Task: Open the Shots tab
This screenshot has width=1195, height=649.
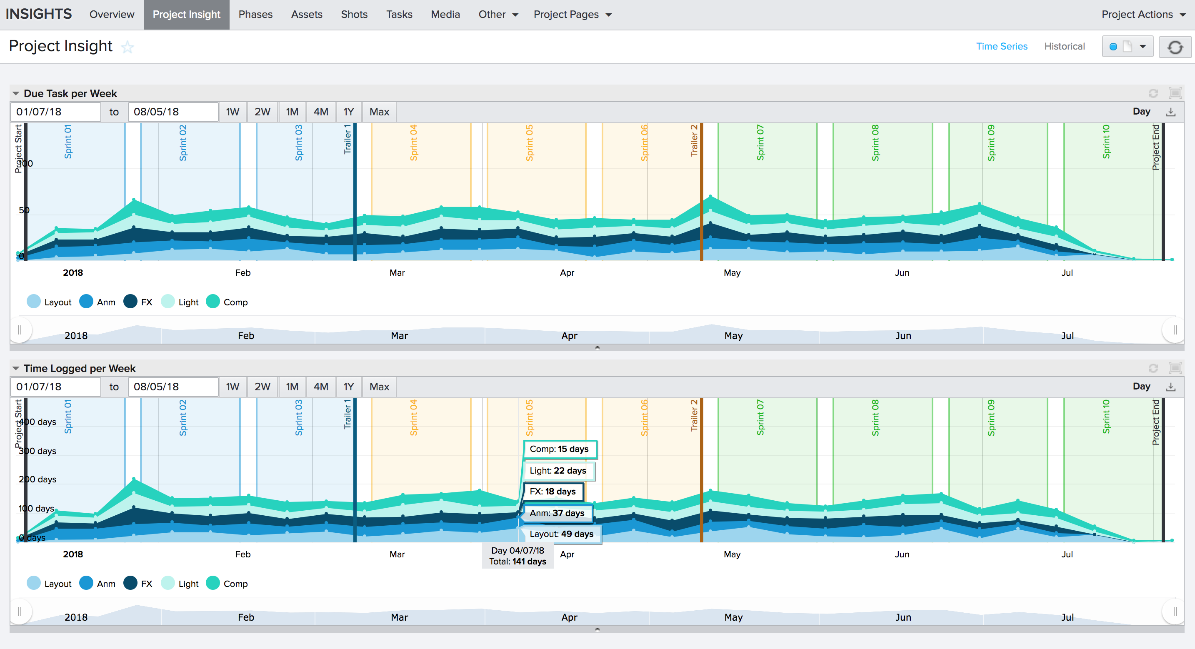Action: [x=354, y=15]
